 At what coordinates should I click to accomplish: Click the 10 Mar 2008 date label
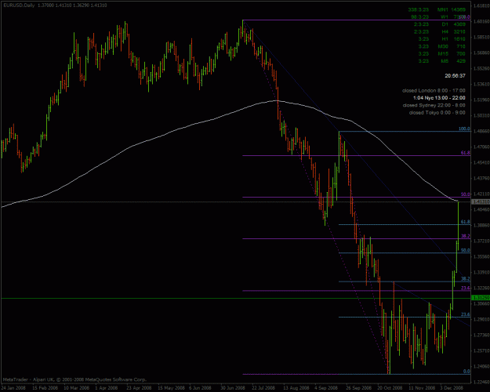pos(76,388)
